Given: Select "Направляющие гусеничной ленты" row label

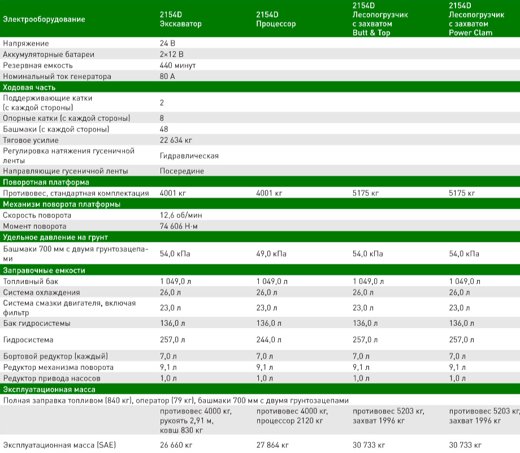Looking at the screenshot, I should point(66,171).
